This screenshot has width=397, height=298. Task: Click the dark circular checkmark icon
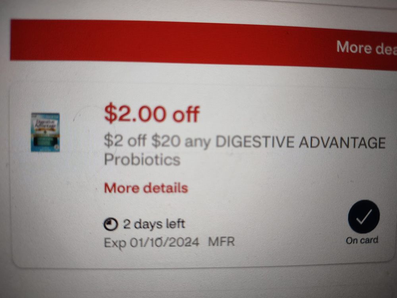tap(364, 217)
